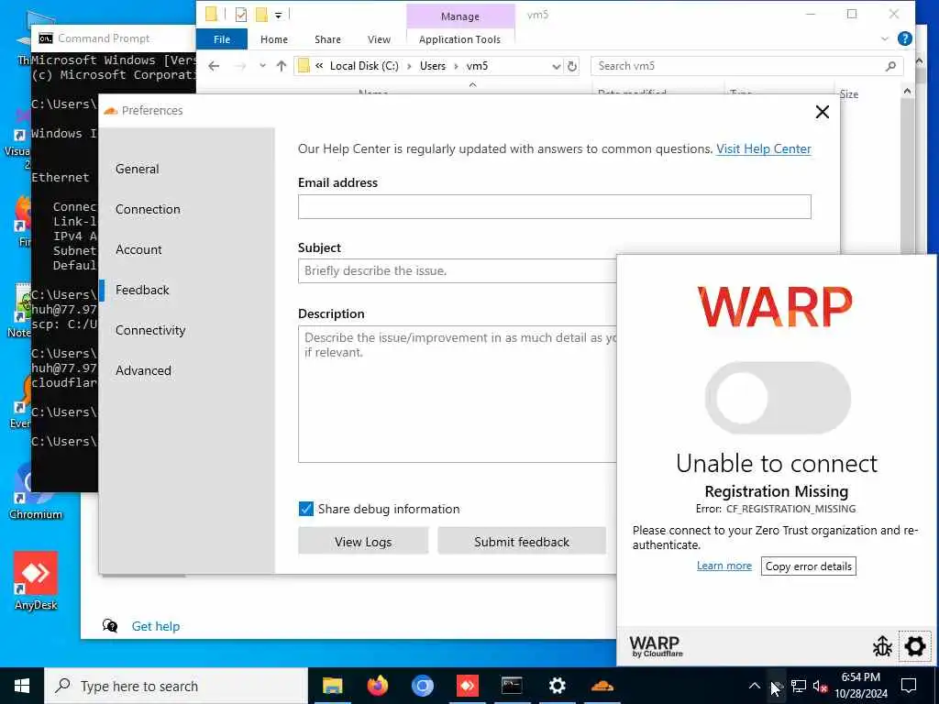This screenshot has height=704, width=939.
Task: Select Feedback in Preferences sidebar
Action: [x=142, y=290]
